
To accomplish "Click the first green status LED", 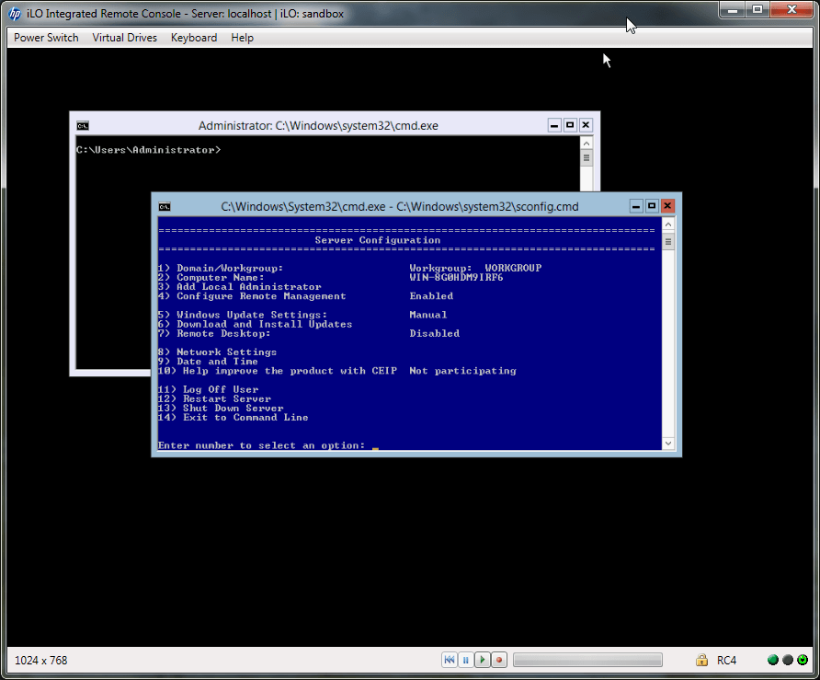I will coord(773,660).
